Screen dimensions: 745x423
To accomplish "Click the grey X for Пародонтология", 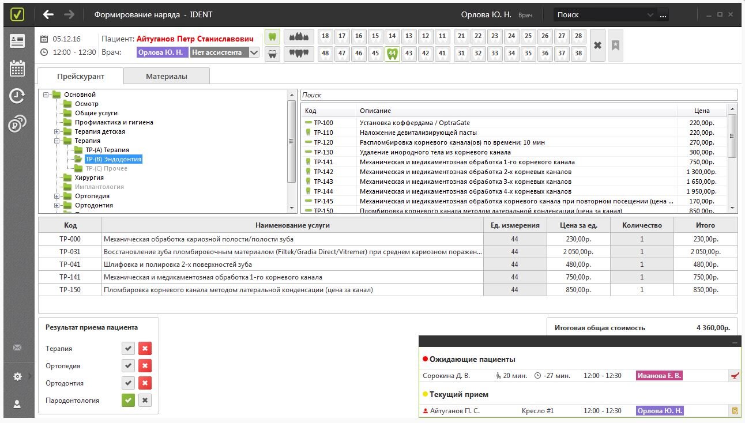I will [x=145, y=401].
